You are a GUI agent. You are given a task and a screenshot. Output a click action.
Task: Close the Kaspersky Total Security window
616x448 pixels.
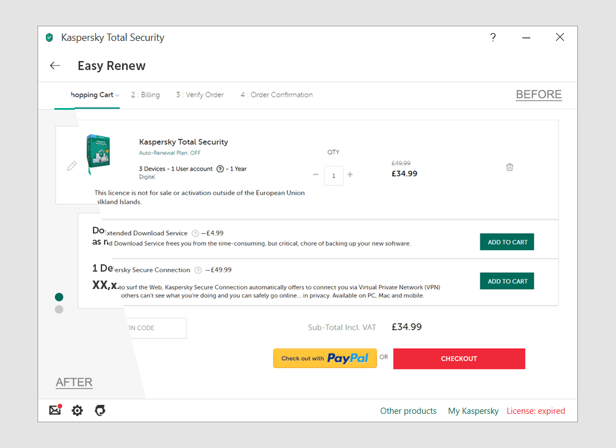[x=560, y=37]
